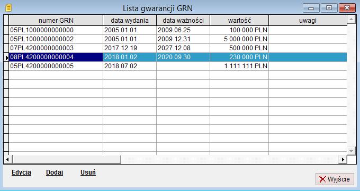Click the horizontal scrollbar right arrow
The image size is (360, 191).
[x=343, y=159]
